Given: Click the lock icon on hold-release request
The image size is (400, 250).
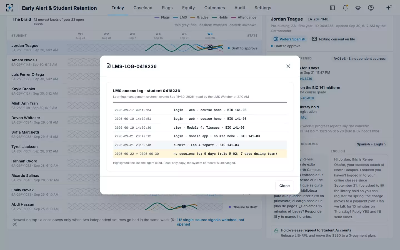Looking at the screenshot, I should click(276, 231).
